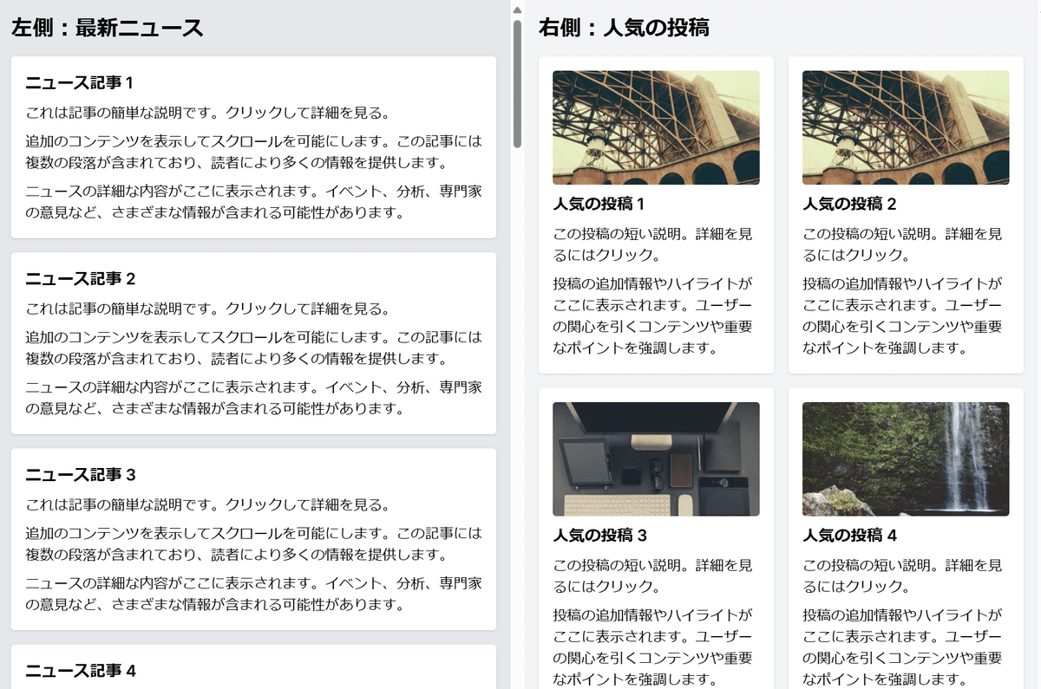Click the bridge thumbnail of 人気の投稿 2
Screen dimensions: 1041x689
pyautogui.click(x=906, y=127)
